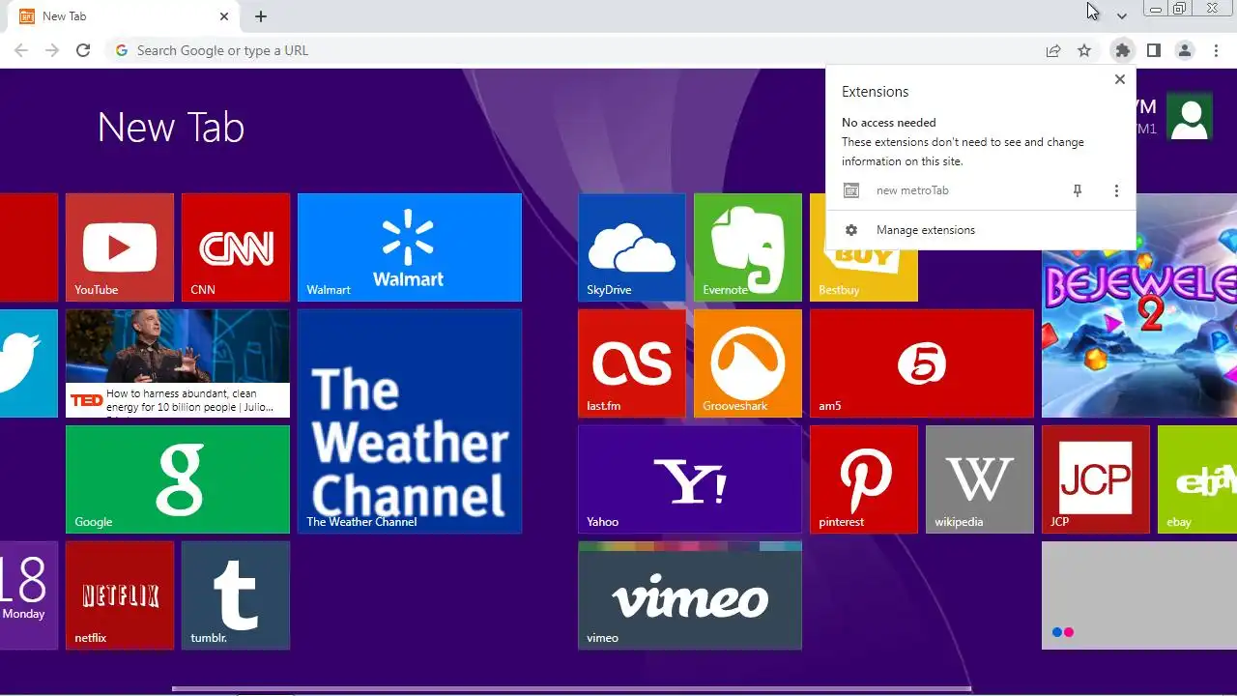Screen dimensions: 1237x696
Task: Open Manage extensions
Action: pyautogui.click(x=981, y=230)
